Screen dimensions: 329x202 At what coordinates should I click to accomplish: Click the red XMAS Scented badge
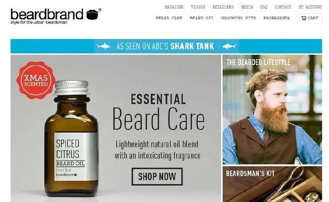click(36, 80)
